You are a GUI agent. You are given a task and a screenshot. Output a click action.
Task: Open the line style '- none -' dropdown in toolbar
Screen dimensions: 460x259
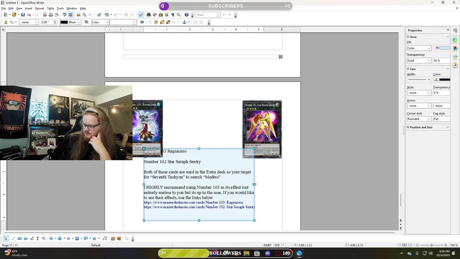(29, 22)
